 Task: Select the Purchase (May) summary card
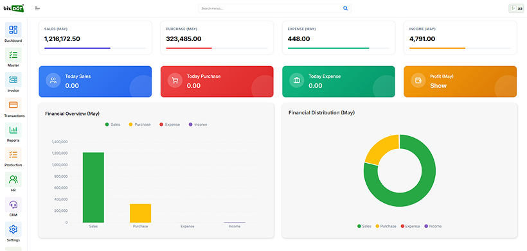click(217, 38)
